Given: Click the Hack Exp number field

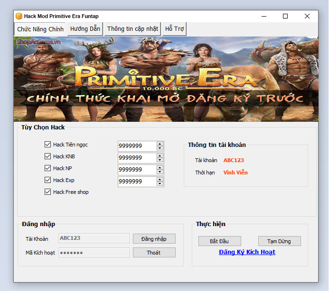Looking at the screenshot, I should (x=137, y=182).
